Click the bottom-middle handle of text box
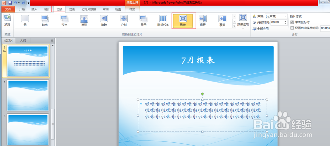The width and height of the screenshot is (330, 146). tap(203, 132)
